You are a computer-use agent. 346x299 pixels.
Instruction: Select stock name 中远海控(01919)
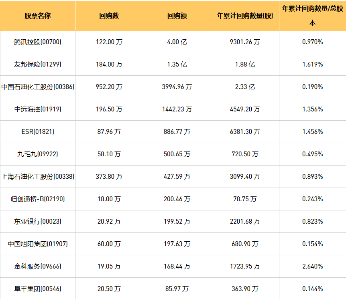point(37,109)
